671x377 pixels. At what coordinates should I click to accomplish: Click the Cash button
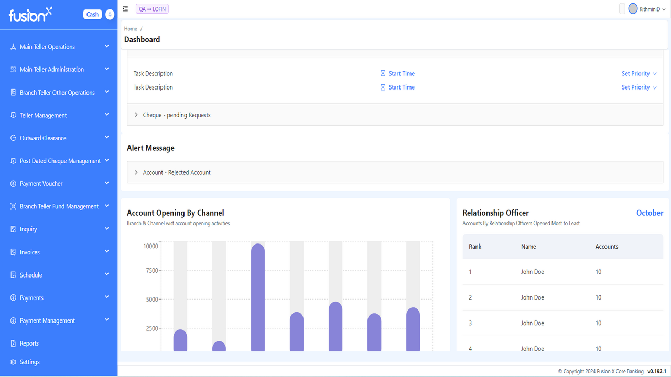click(92, 14)
